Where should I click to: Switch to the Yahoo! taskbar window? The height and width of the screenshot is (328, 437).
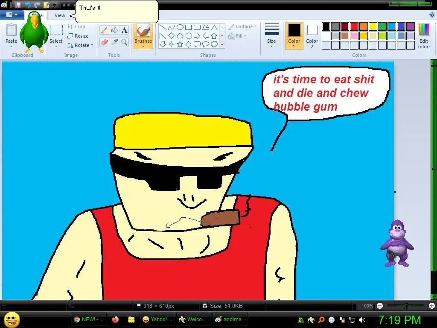(158, 319)
